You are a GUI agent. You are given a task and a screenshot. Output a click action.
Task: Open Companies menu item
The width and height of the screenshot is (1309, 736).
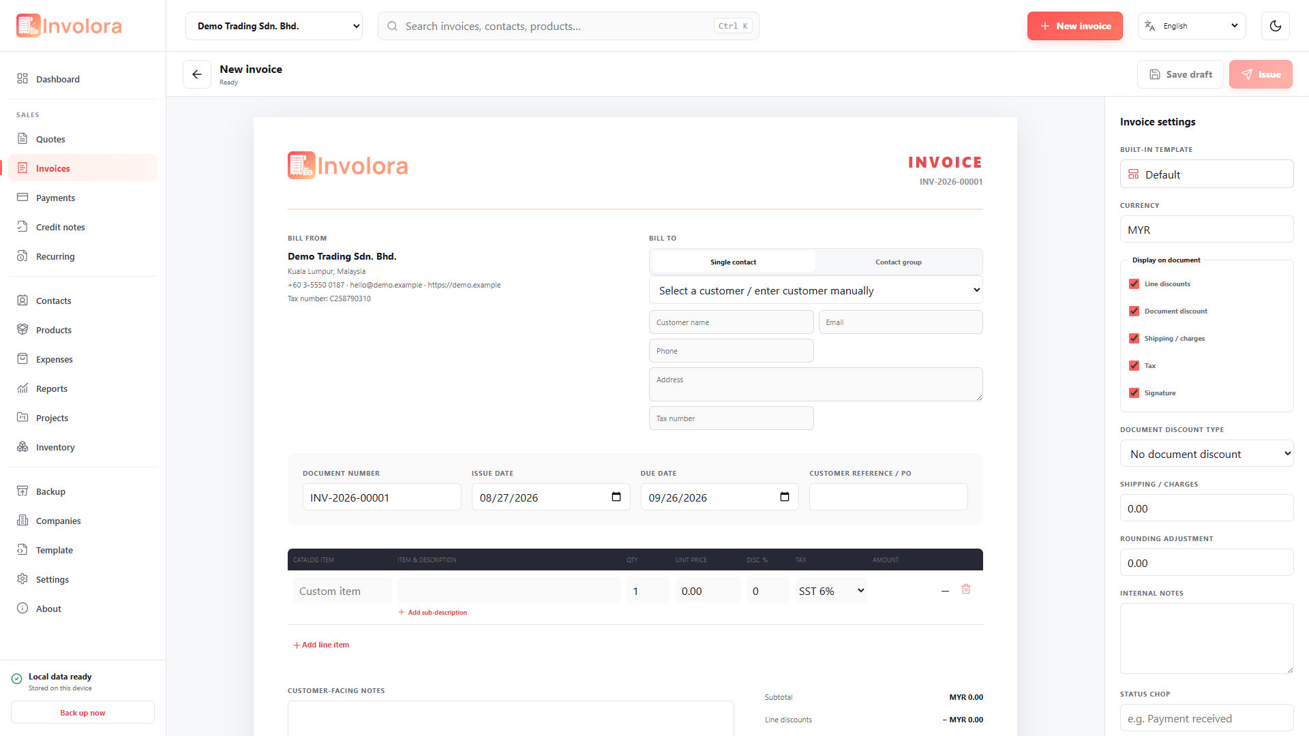coord(82,521)
